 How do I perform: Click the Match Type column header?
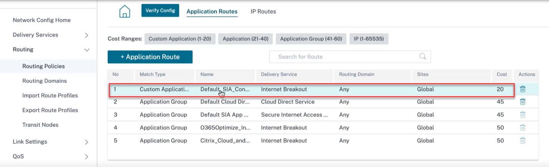[x=152, y=74]
